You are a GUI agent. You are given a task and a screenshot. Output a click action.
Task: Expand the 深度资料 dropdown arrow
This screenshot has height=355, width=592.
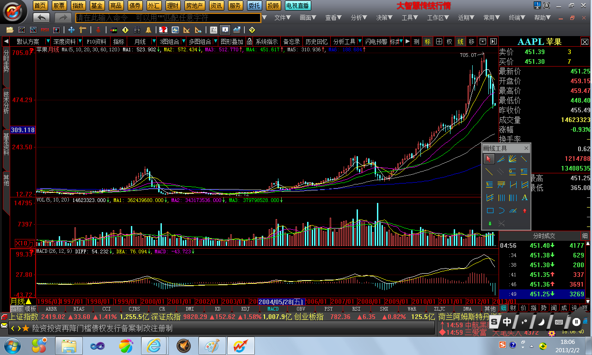click(80, 41)
